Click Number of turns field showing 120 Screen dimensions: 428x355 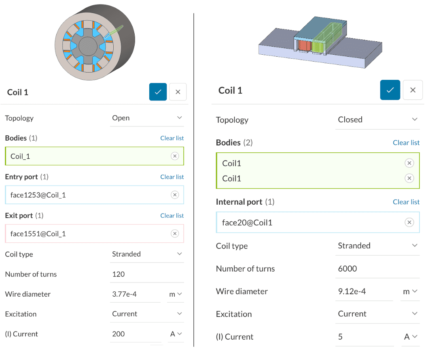tap(147, 274)
